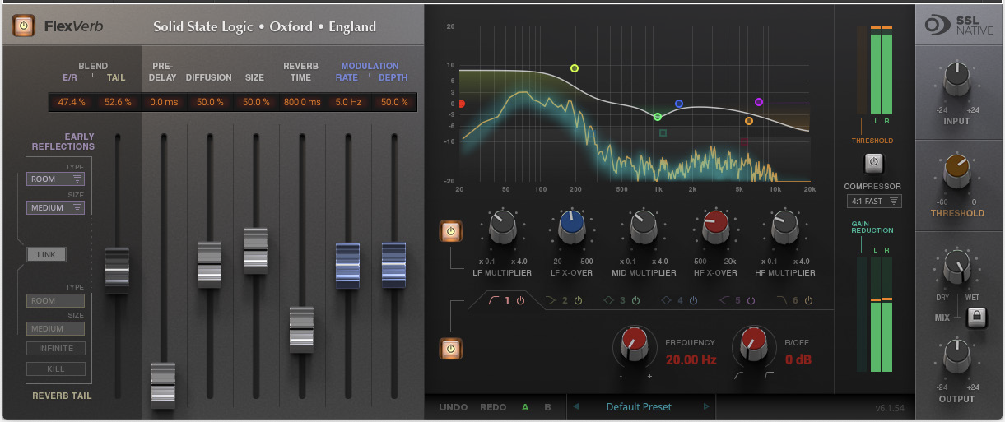Click the Reverb Time fader handle
This screenshot has height=422, width=1005.
(x=301, y=330)
